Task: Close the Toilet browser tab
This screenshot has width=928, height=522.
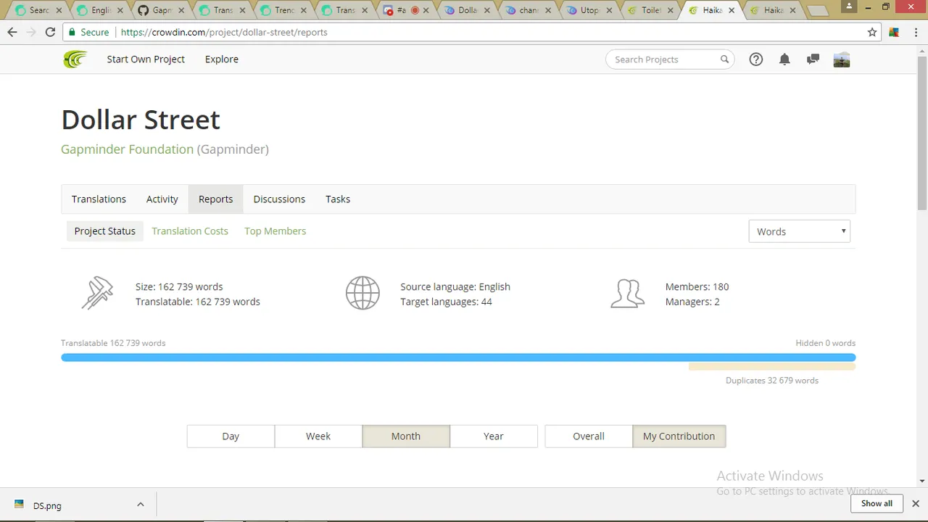Action: click(x=669, y=11)
